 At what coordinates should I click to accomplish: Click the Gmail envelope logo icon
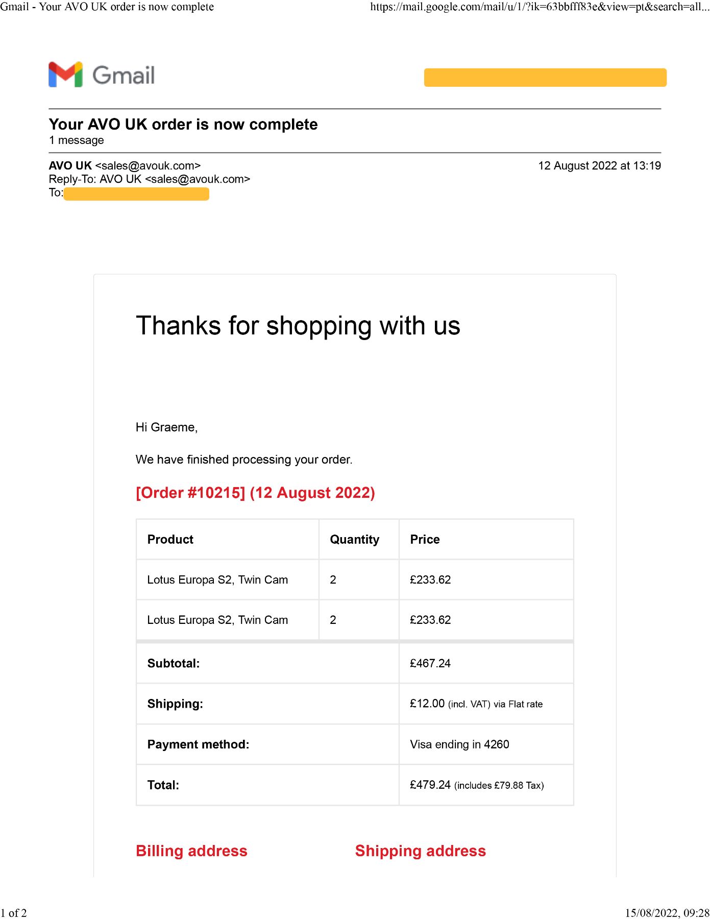pos(65,75)
